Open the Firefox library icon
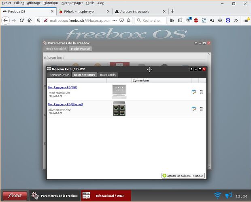 click(x=172, y=21)
